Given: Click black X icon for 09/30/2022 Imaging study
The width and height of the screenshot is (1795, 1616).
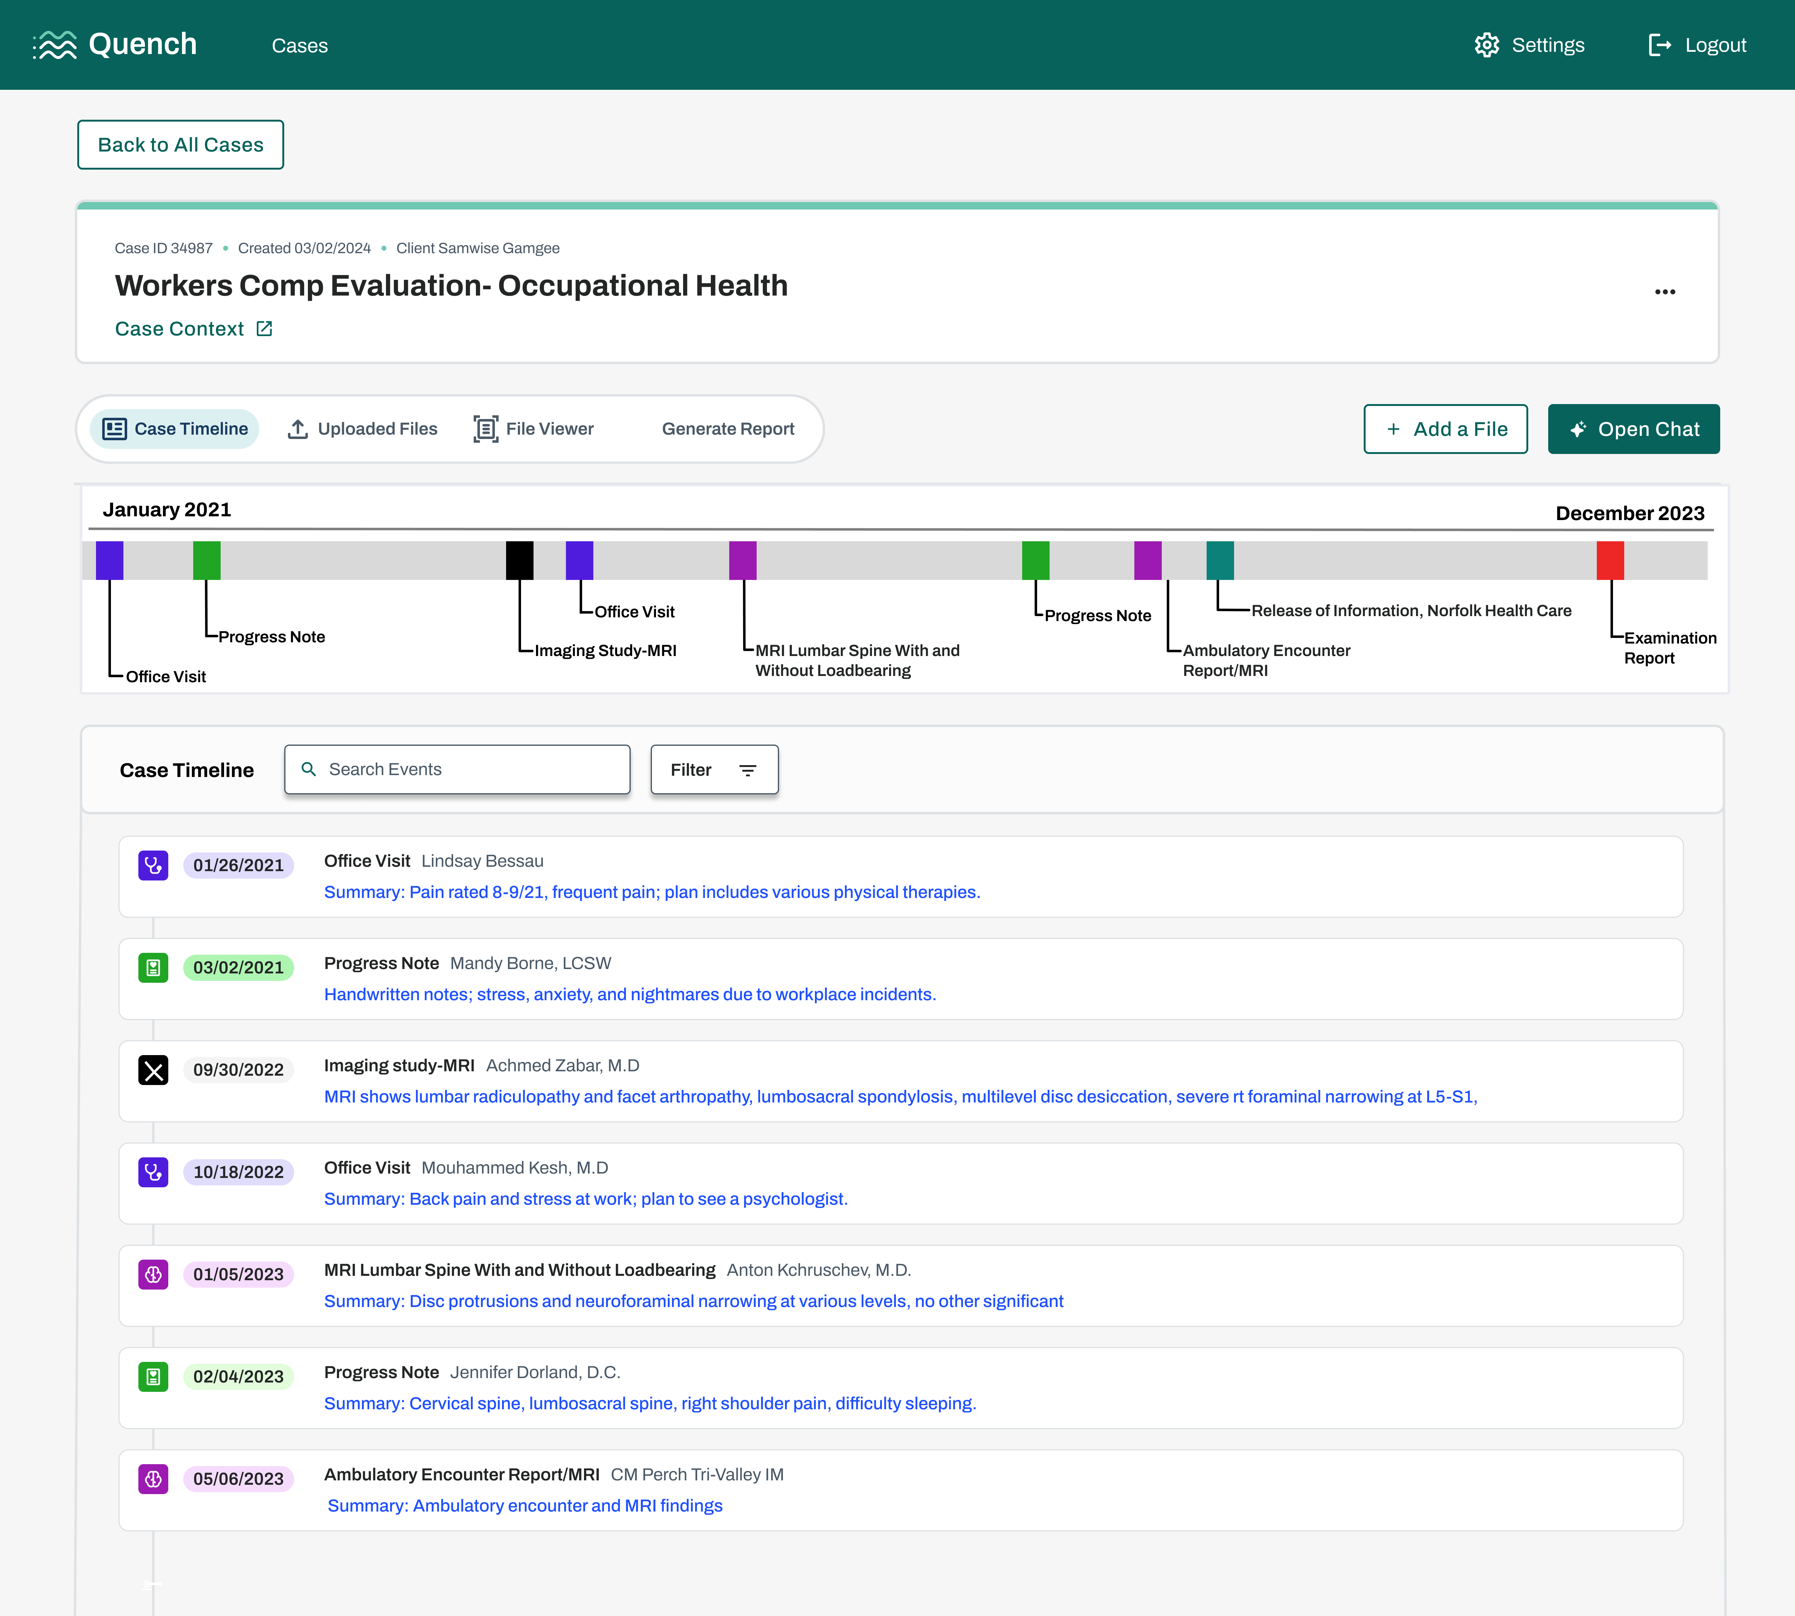Looking at the screenshot, I should pyautogui.click(x=154, y=1070).
